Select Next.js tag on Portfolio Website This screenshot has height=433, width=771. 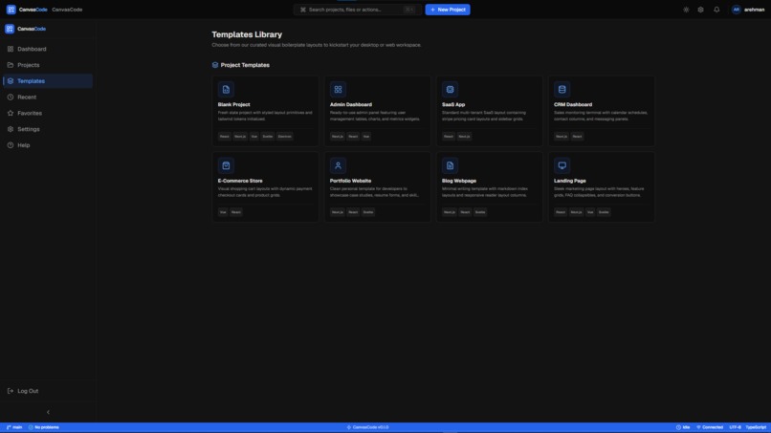[x=338, y=212]
